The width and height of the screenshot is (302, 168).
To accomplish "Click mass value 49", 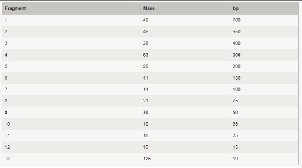I will [x=145, y=20].
